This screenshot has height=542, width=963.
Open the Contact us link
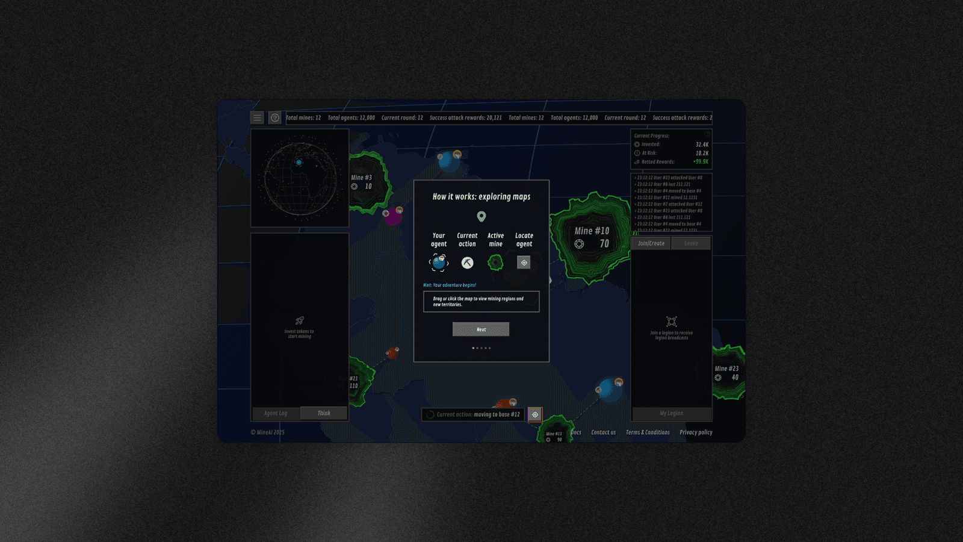603,432
